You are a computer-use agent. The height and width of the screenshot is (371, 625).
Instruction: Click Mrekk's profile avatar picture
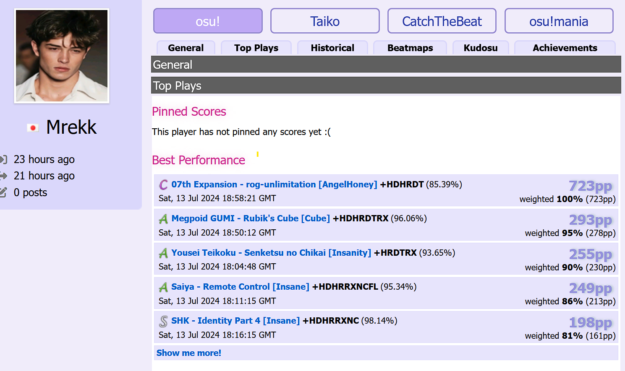point(62,56)
